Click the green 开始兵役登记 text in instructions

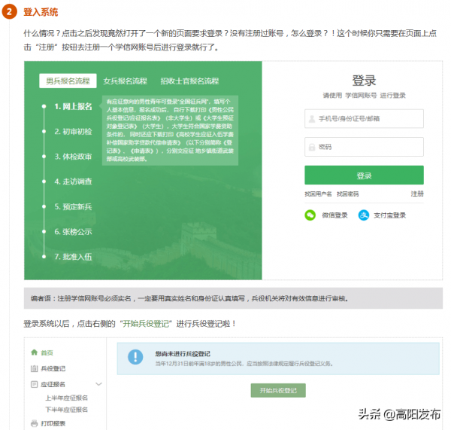pos(146,324)
